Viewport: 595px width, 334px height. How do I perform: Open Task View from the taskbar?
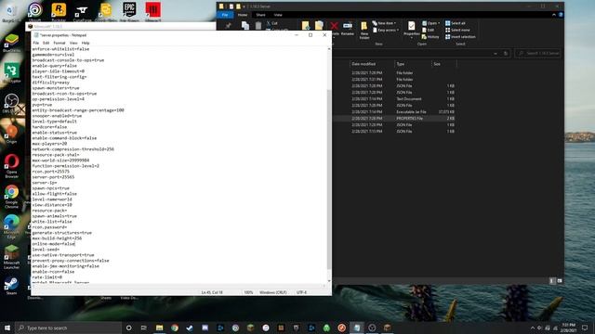pyautogui.click(x=144, y=328)
